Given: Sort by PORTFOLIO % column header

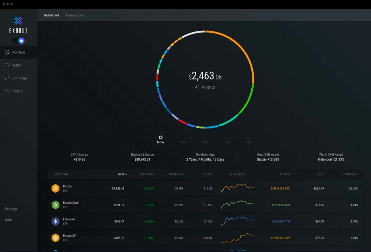Looking at the screenshot, I should pos(350,175).
